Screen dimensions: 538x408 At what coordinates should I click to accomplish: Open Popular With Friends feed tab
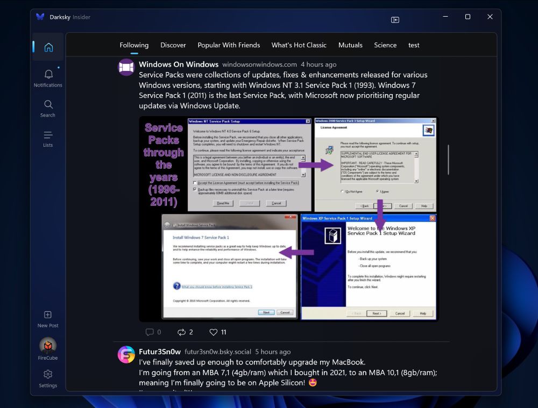(x=229, y=45)
